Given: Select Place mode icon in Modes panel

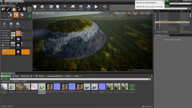Looking at the screenshot, I should coord(3,9).
